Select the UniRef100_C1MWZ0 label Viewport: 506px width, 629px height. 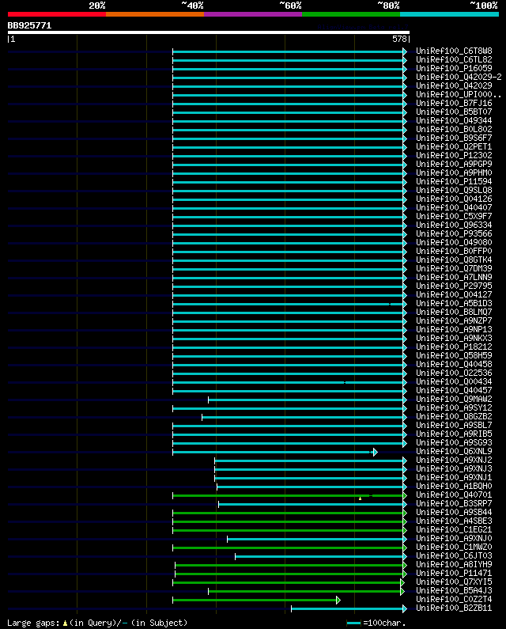[x=454, y=548]
